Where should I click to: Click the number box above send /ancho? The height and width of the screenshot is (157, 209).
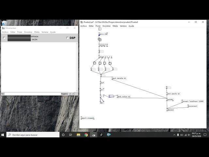coord(169,88)
